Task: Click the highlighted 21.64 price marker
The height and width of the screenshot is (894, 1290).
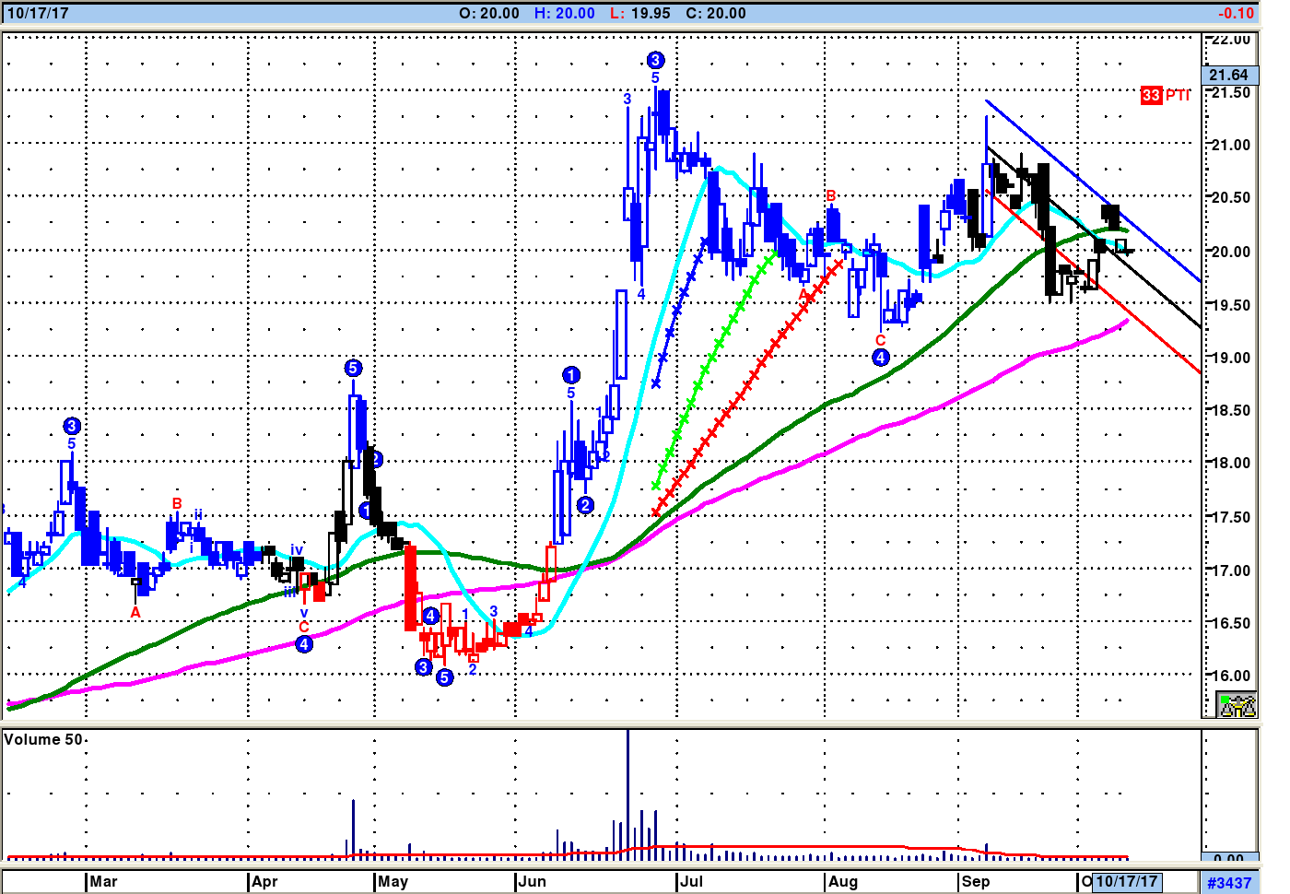Action: click(1228, 75)
